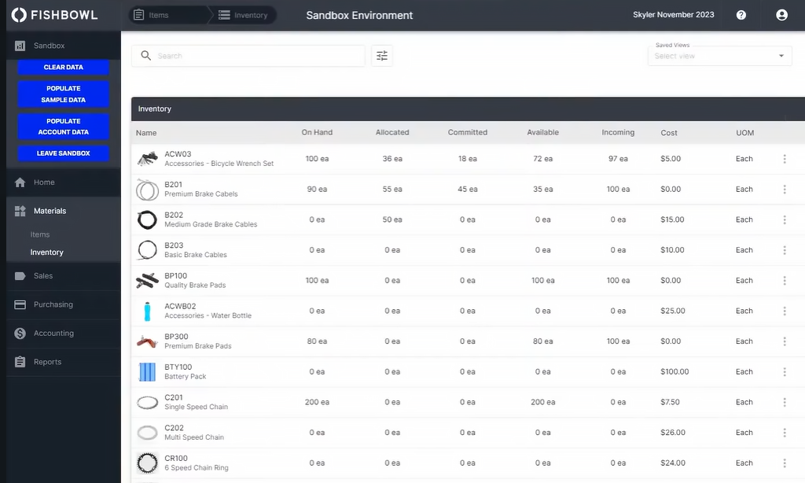This screenshot has width=805, height=483.
Task: Go to Home in the sidebar
Action: click(63, 183)
